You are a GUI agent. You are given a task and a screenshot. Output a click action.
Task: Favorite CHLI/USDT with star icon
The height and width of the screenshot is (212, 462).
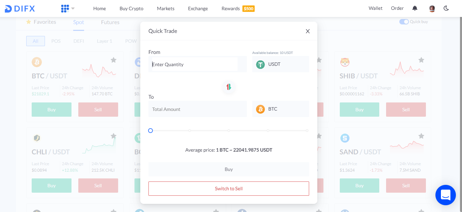point(113,136)
